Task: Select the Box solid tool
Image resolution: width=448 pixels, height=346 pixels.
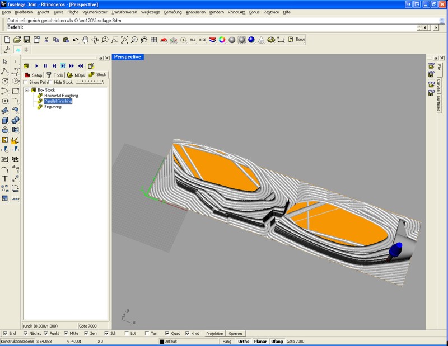Action: pos(5,120)
